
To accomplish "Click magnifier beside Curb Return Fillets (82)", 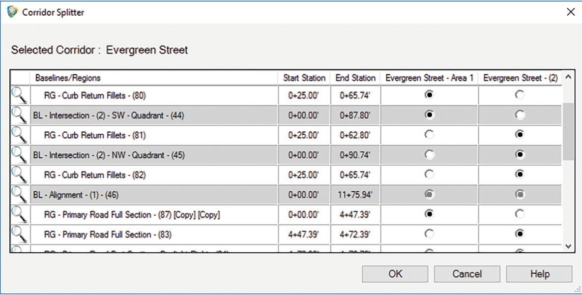I will click(x=19, y=175).
